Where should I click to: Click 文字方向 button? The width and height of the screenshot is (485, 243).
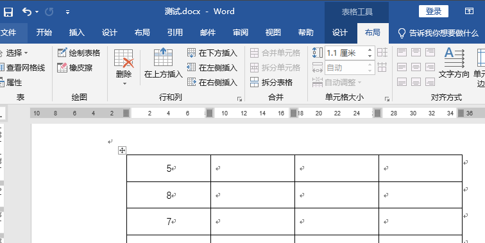click(454, 62)
